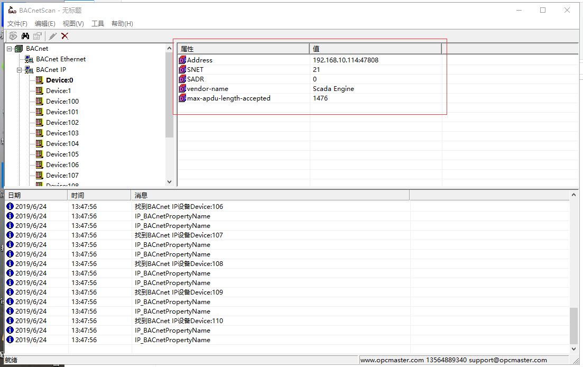The image size is (583, 367).
Task: Click the 日期 column header in log
Action: (x=36, y=195)
